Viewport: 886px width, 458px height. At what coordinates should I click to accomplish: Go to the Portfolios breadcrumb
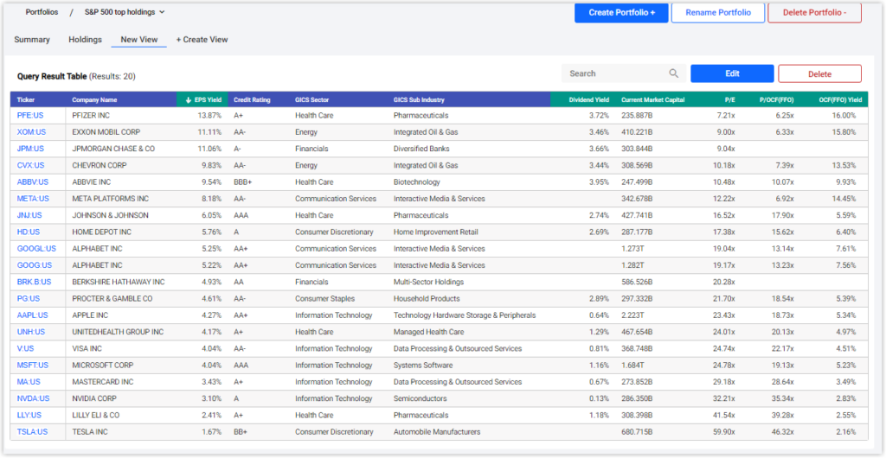coord(42,12)
